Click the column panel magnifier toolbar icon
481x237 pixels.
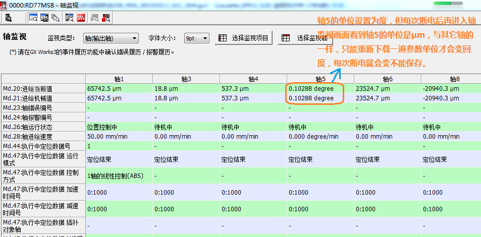click(x=70, y=18)
